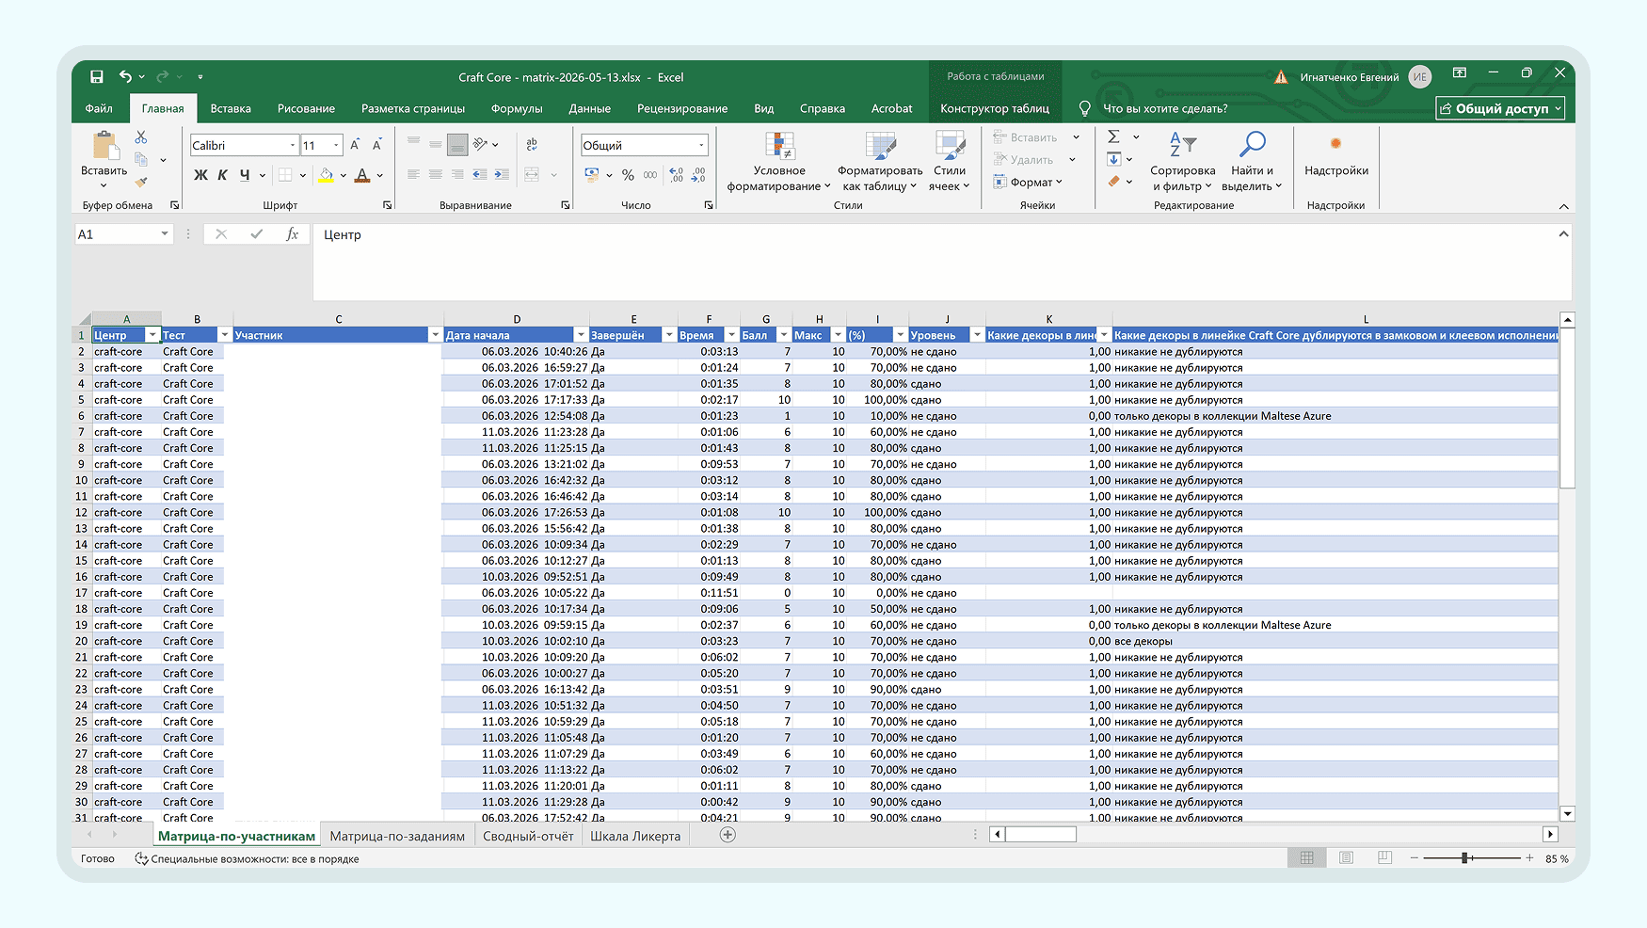Toggle bold (Ж) formatting
Viewport: 1647px width, 928px height.
[x=200, y=175]
